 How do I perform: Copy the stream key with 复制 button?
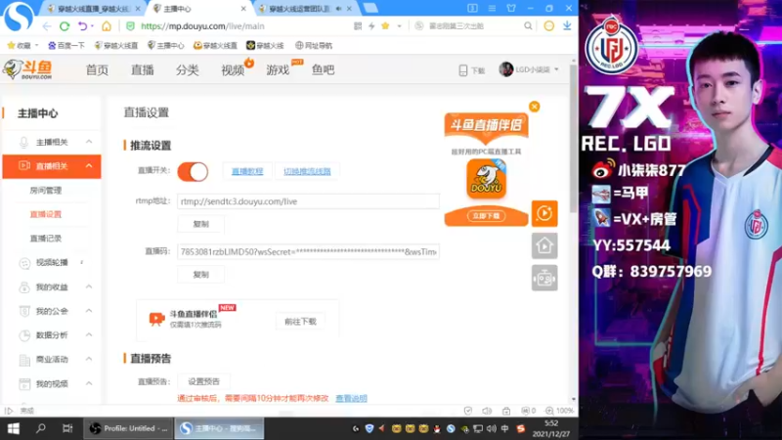(x=201, y=275)
